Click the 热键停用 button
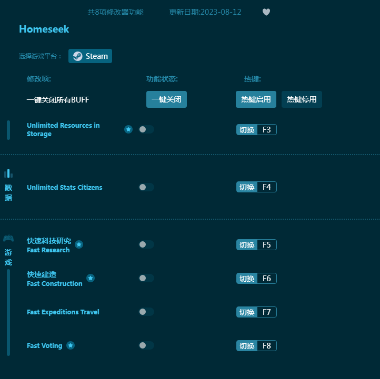 coord(302,99)
